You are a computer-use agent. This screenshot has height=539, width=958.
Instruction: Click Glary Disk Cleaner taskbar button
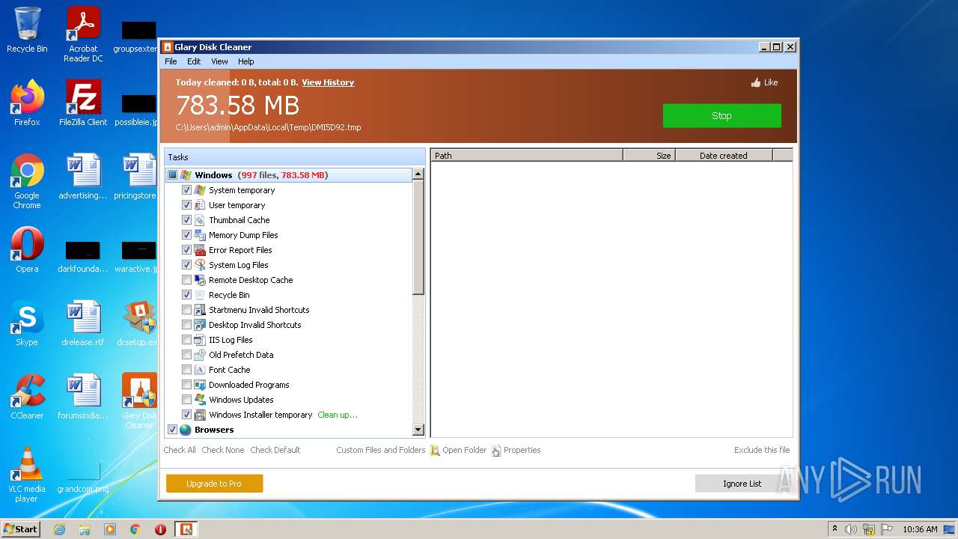tap(186, 529)
